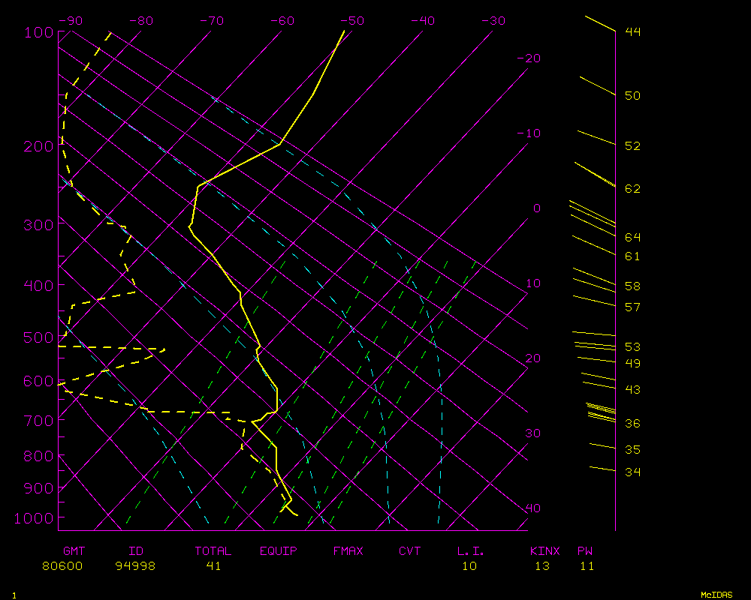The height and width of the screenshot is (600, 751).
Task: Click the 1000 pressure axis label
Action: pos(35,518)
